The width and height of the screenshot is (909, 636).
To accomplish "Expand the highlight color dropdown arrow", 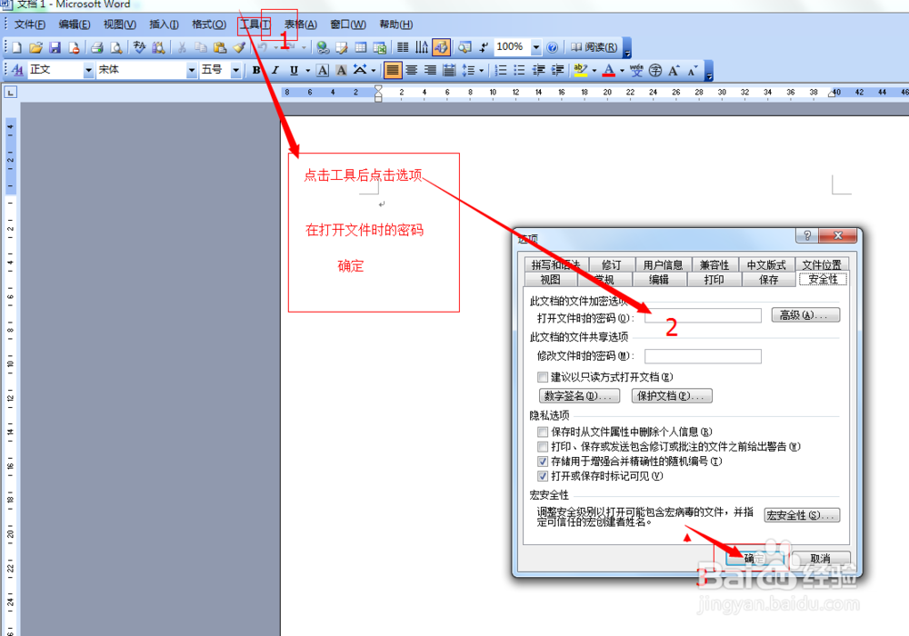I will coord(594,70).
